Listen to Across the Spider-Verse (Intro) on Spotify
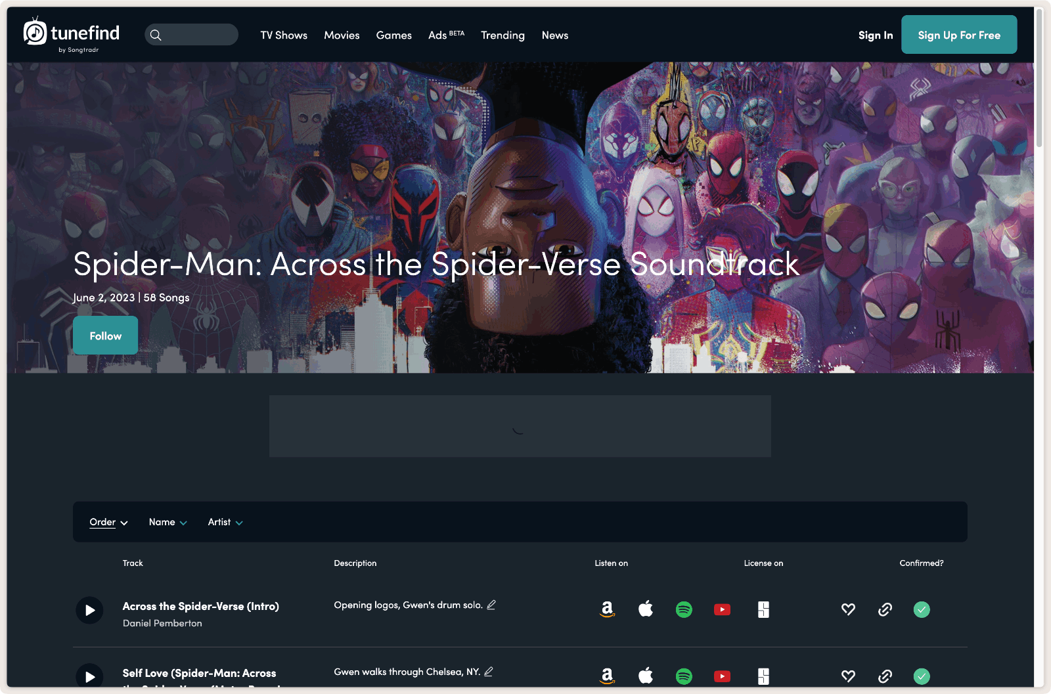Viewport: 1051px width, 694px height. (684, 610)
